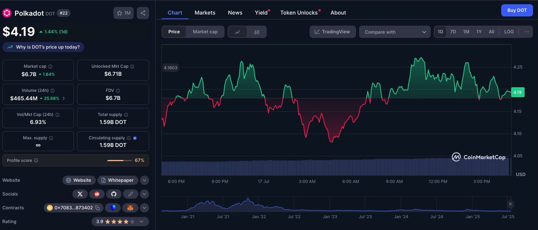
Task: Click the Max. supply info icon
Action: 51,138
